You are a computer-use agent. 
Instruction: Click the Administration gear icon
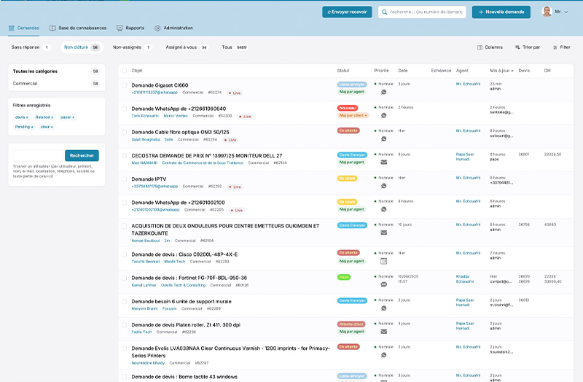(x=157, y=28)
